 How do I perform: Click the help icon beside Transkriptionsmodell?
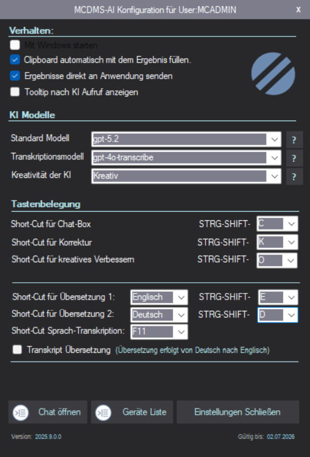click(294, 158)
